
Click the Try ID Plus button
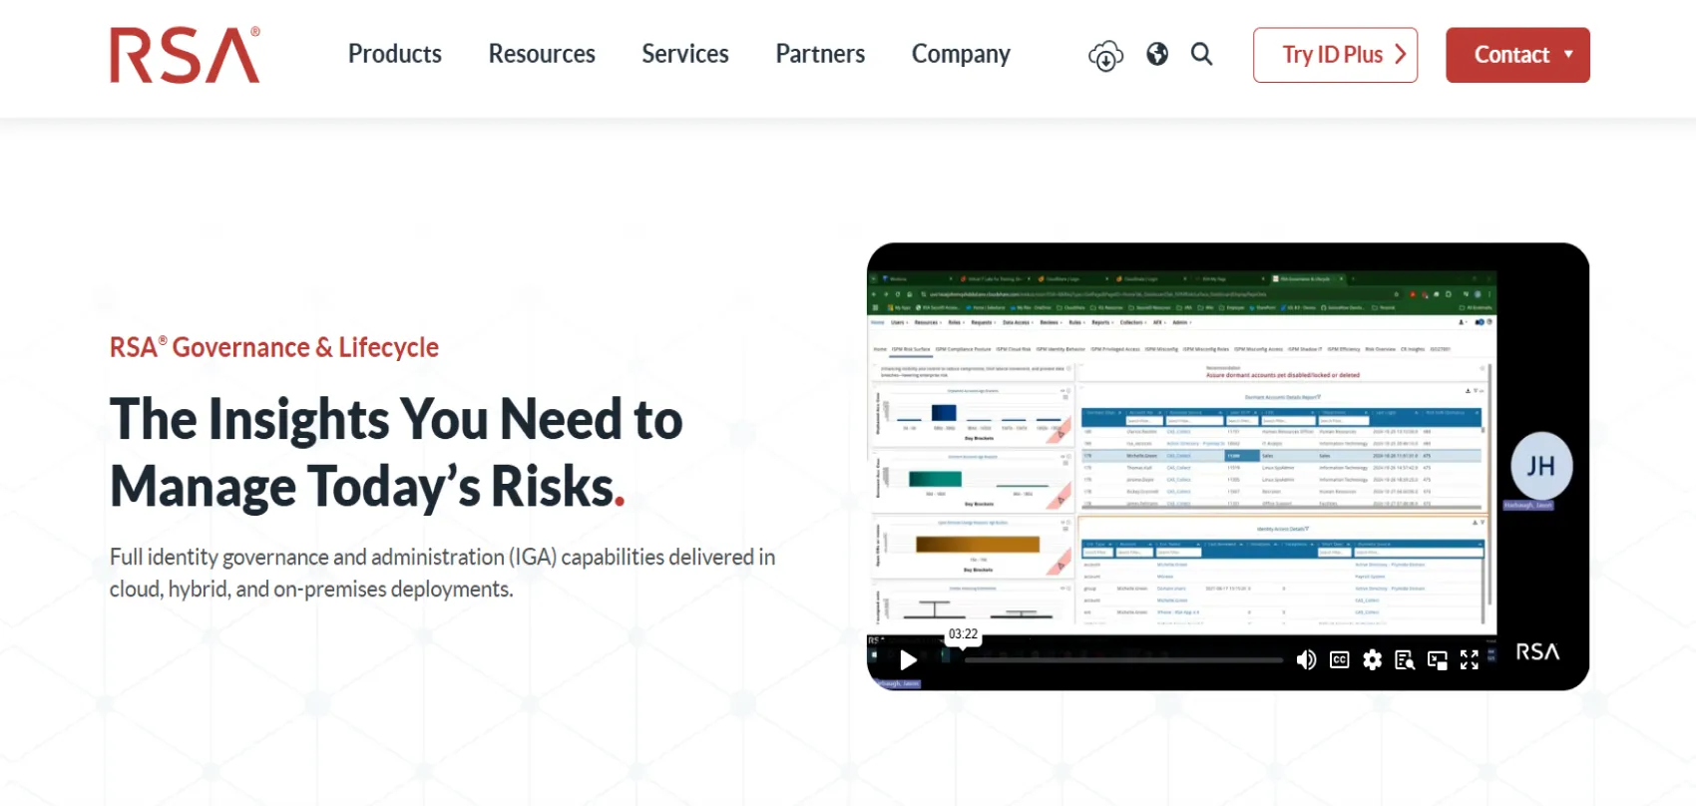(1335, 55)
